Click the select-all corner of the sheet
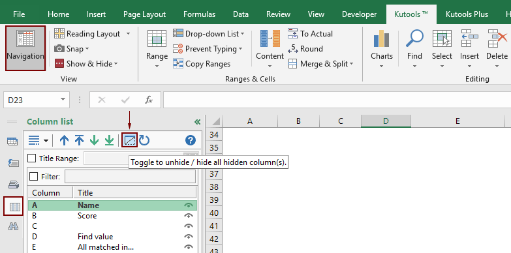The height and width of the screenshot is (253, 511). point(214,121)
